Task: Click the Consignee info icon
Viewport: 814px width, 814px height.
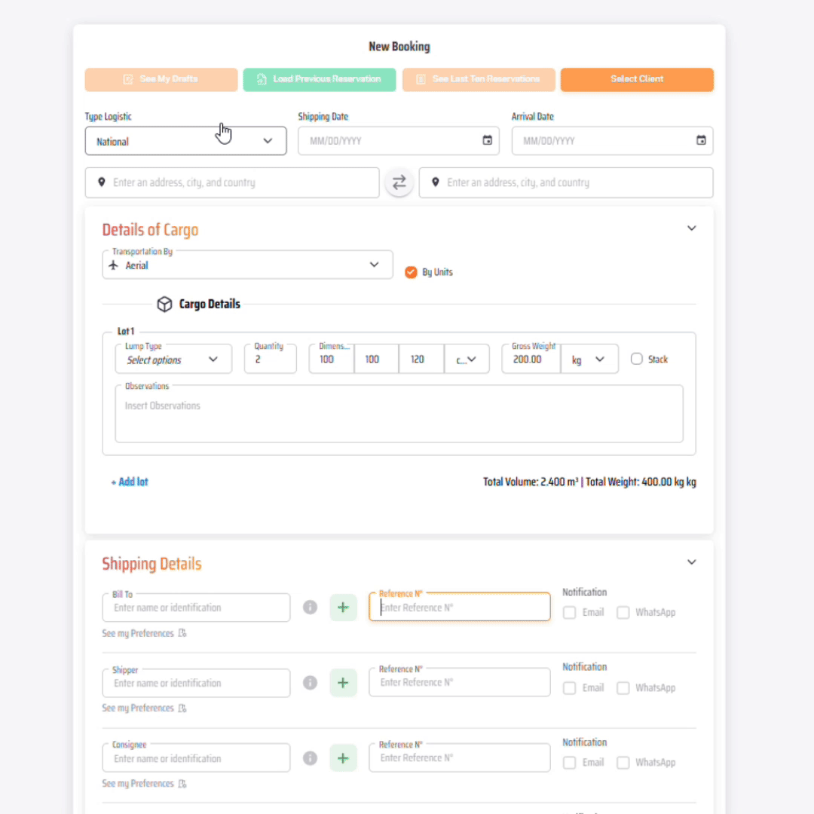Action: [x=310, y=758]
